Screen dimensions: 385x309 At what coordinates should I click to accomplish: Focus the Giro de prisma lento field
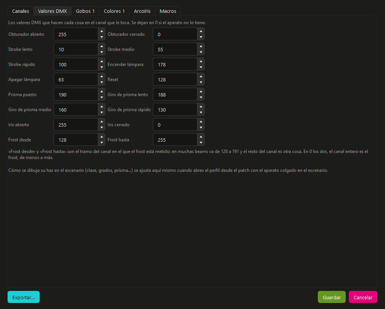175,95
